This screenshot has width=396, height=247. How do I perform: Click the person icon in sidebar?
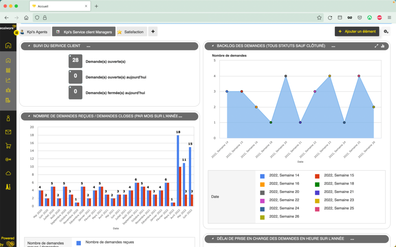click(8, 118)
